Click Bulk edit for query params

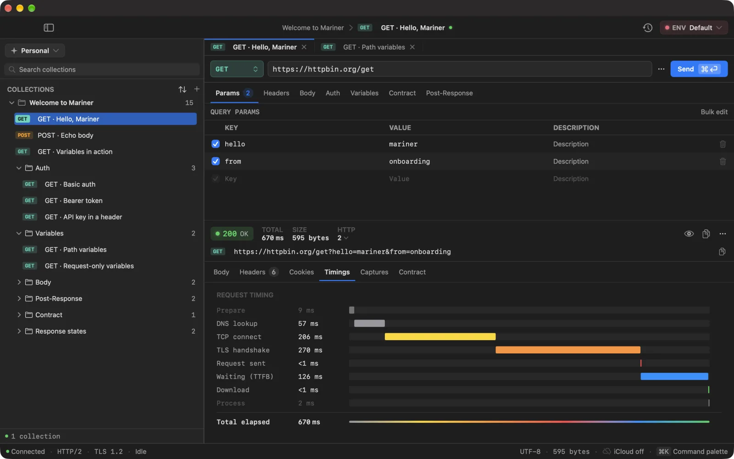tap(714, 112)
